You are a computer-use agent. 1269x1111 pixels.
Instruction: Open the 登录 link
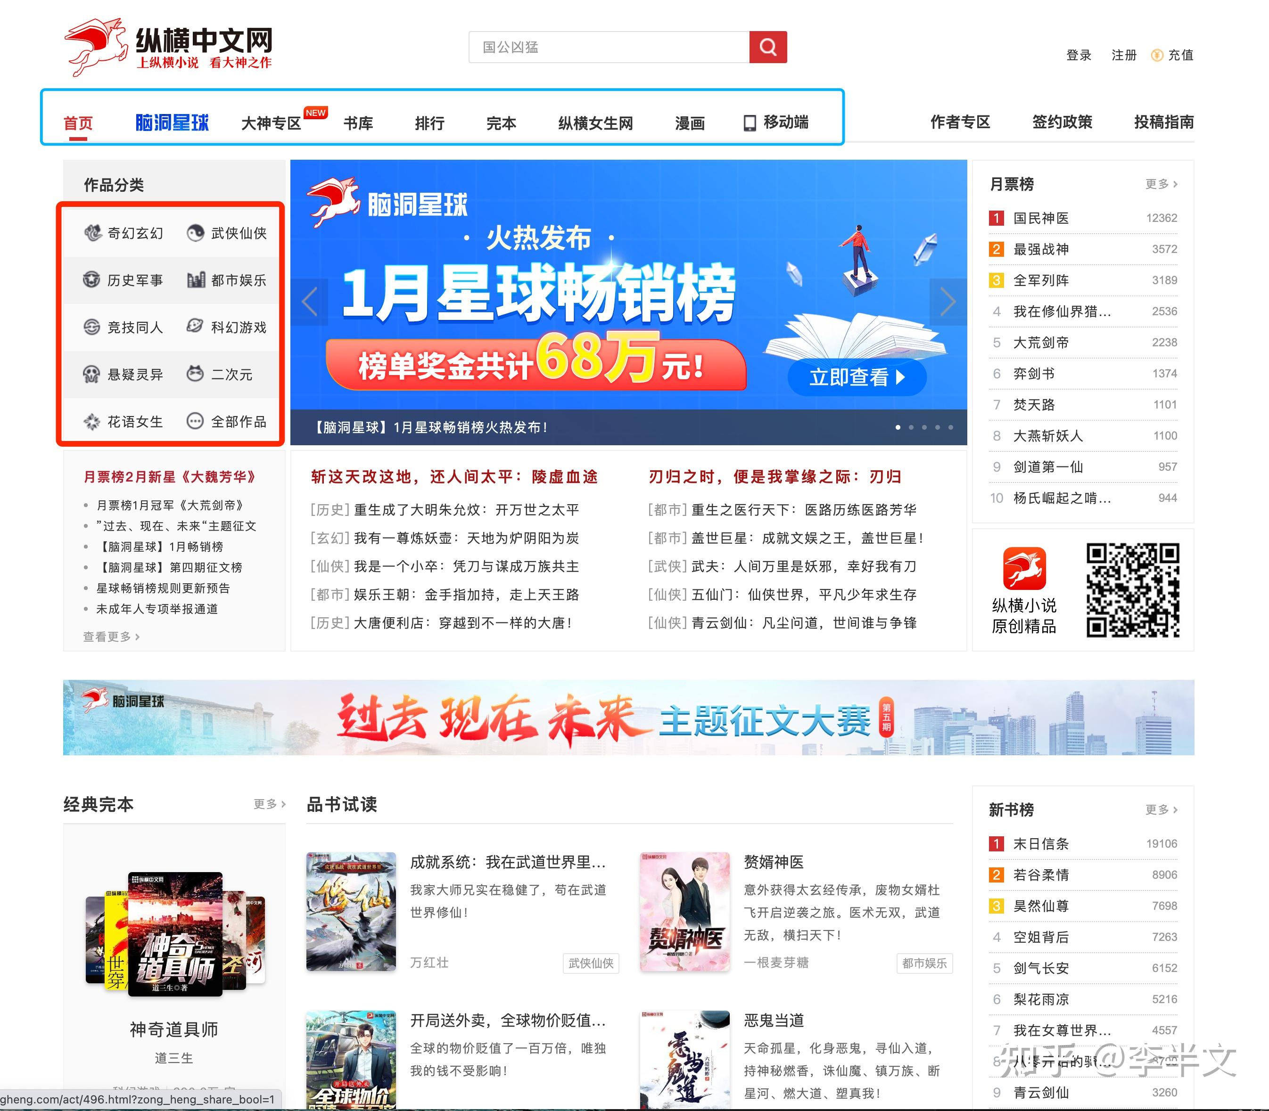click(x=1079, y=55)
